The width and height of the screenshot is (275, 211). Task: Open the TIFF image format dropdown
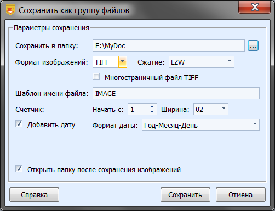[123, 62]
